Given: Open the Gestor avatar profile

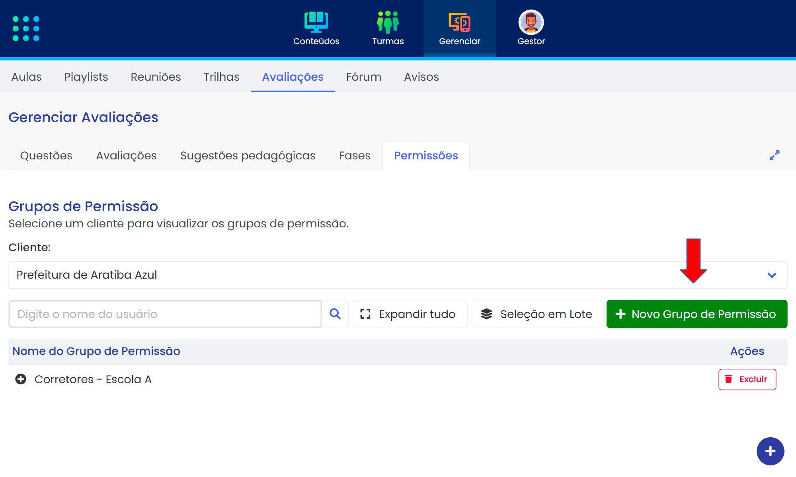Looking at the screenshot, I should 531,22.
